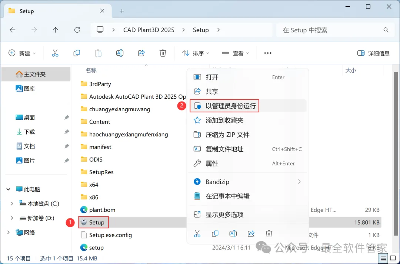Click the Copy icon in the toolbar

(x=77, y=53)
